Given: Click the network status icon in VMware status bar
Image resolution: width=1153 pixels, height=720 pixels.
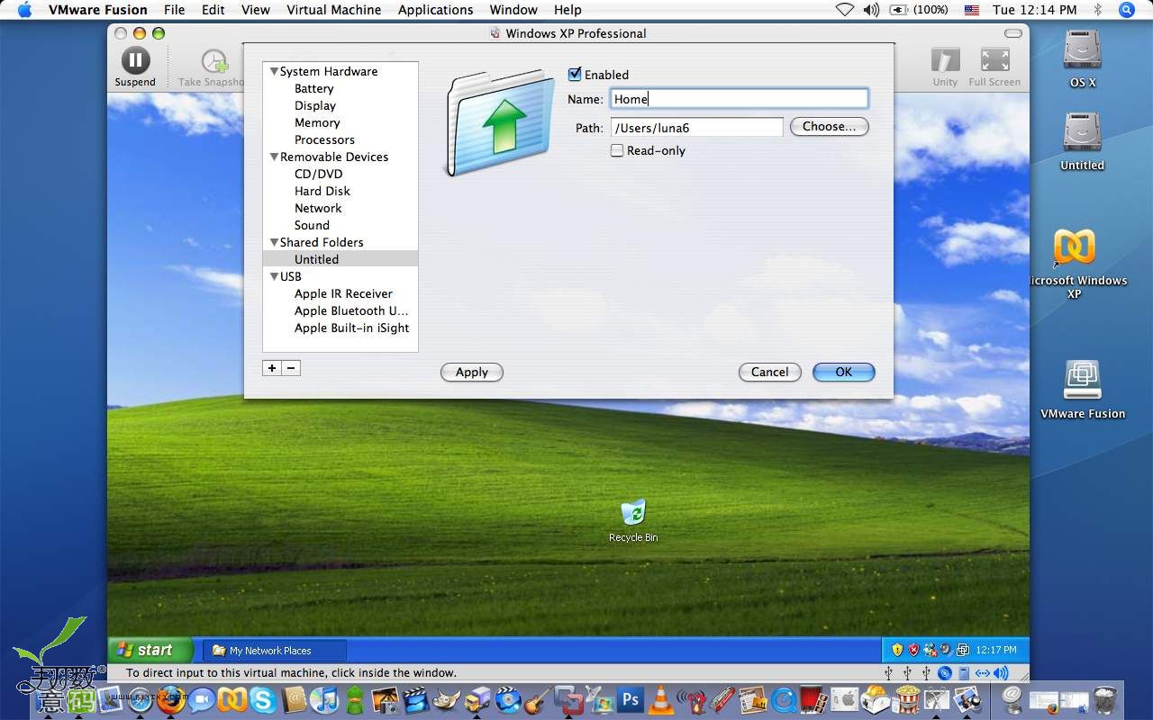Looking at the screenshot, I should 983,673.
